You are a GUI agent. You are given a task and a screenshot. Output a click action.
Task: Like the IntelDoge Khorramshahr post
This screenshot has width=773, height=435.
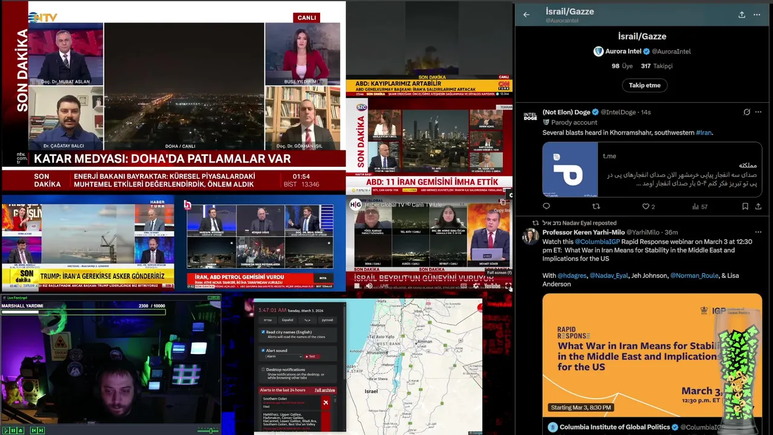tap(645, 207)
